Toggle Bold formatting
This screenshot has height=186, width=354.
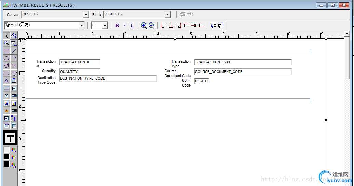click(117, 26)
